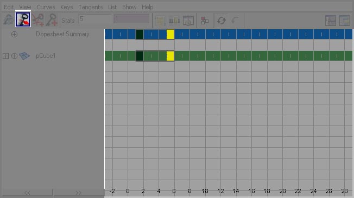Open the Graph Editor from toolbar icon
Viewport: 354px width, 198px height.
(331, 21)
